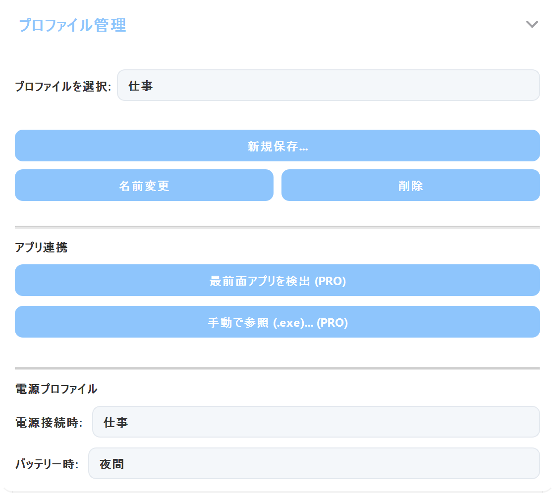Image resolution: width=555 pixels, height=493 pixels.
Task: Click the プロファイル管理 heading text
Action: click(x=72, y=25)
